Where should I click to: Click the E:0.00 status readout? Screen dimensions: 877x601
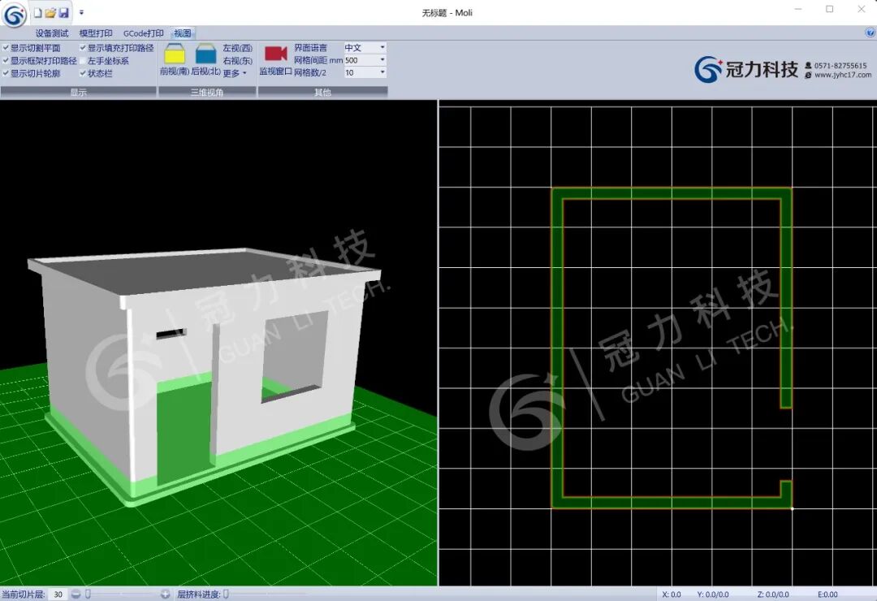pyautogui.click(x=827, y=595)
